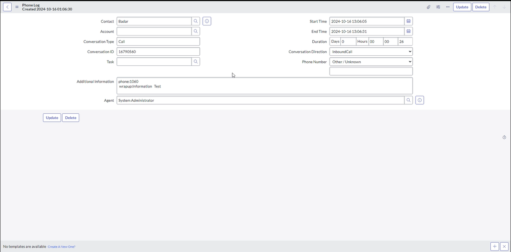
Task: Open Account lookup search icon
Action: point(196,31)
